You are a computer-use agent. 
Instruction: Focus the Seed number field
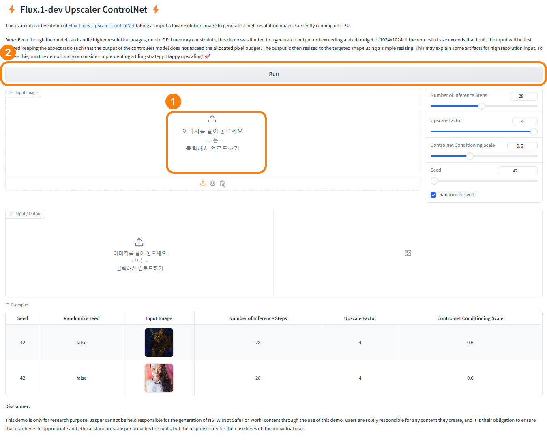click(x=517, y=171)
